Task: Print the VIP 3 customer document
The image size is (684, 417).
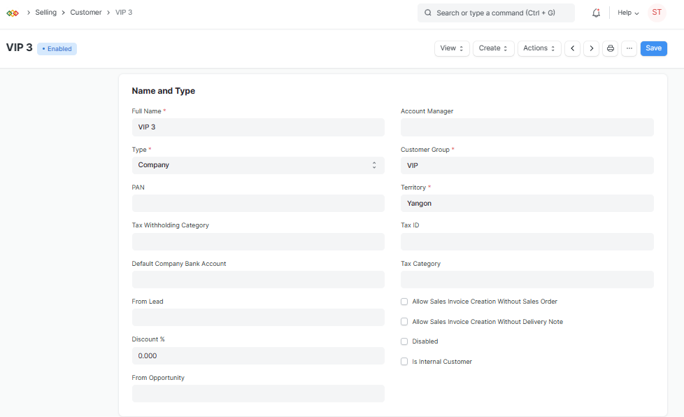Action: 611,48
